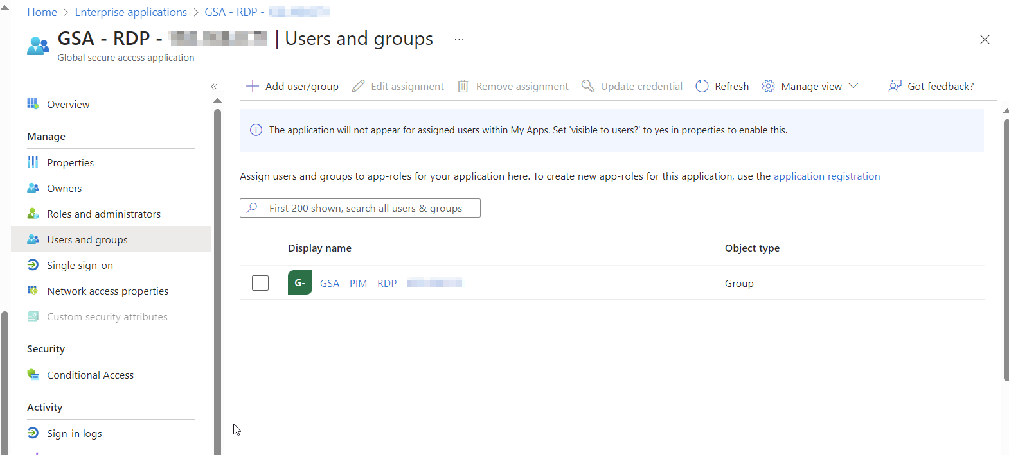Click the Network access properties icon
1009x455 pixels.
33,291
